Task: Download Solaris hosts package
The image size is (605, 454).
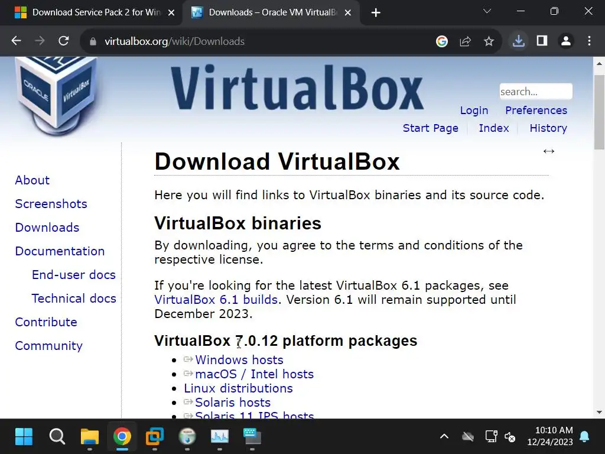Action: click(x=233, y=403)
